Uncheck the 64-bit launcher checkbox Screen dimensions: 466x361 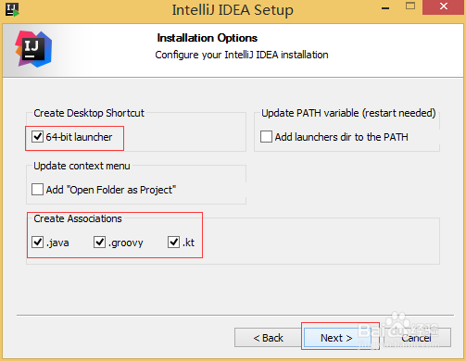[37, 136]
